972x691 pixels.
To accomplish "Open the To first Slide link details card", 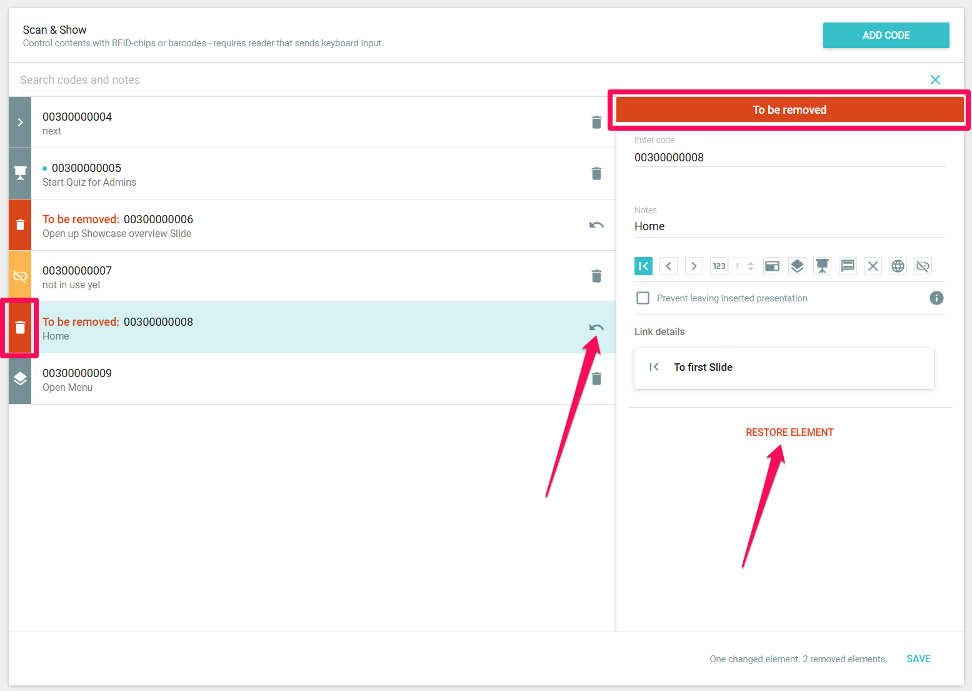I will point(783,368).
